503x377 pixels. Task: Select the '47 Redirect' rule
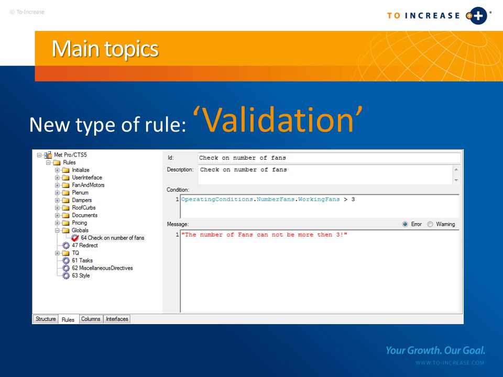point(85,246)
